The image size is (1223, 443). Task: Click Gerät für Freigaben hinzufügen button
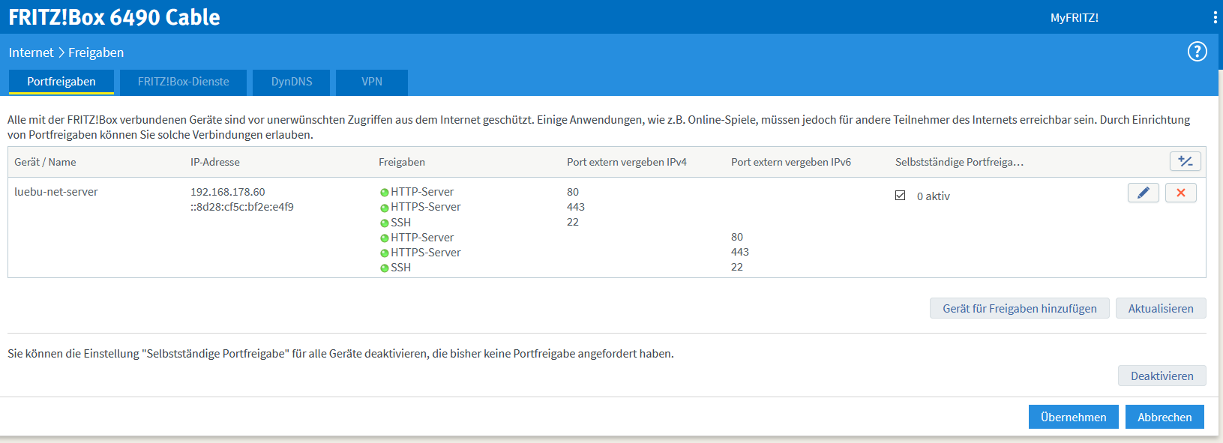(1019, 308)
